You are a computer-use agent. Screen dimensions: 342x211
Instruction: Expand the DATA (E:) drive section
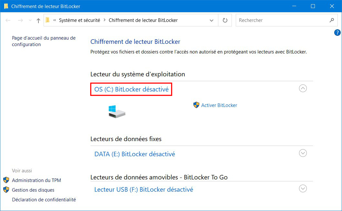[x=303, y=153]
